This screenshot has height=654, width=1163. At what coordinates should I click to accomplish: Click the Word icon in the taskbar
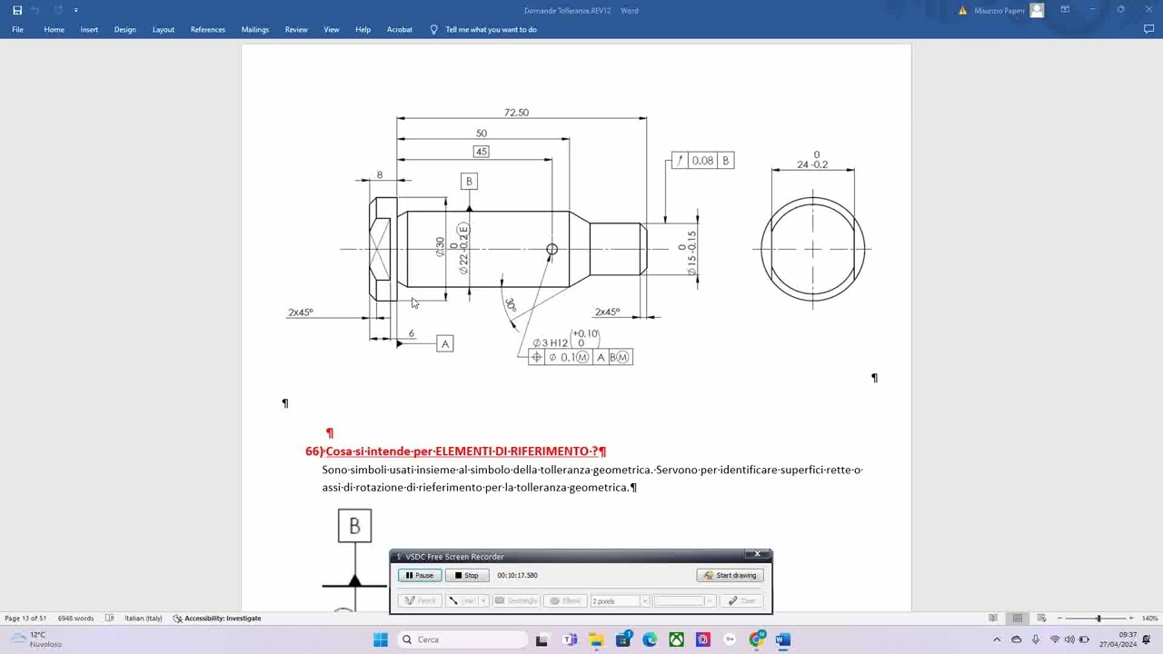[783, 639]
